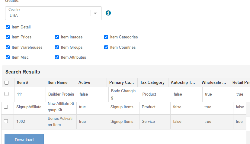Uncheck Item Categories checkbox

click(106, 37)
